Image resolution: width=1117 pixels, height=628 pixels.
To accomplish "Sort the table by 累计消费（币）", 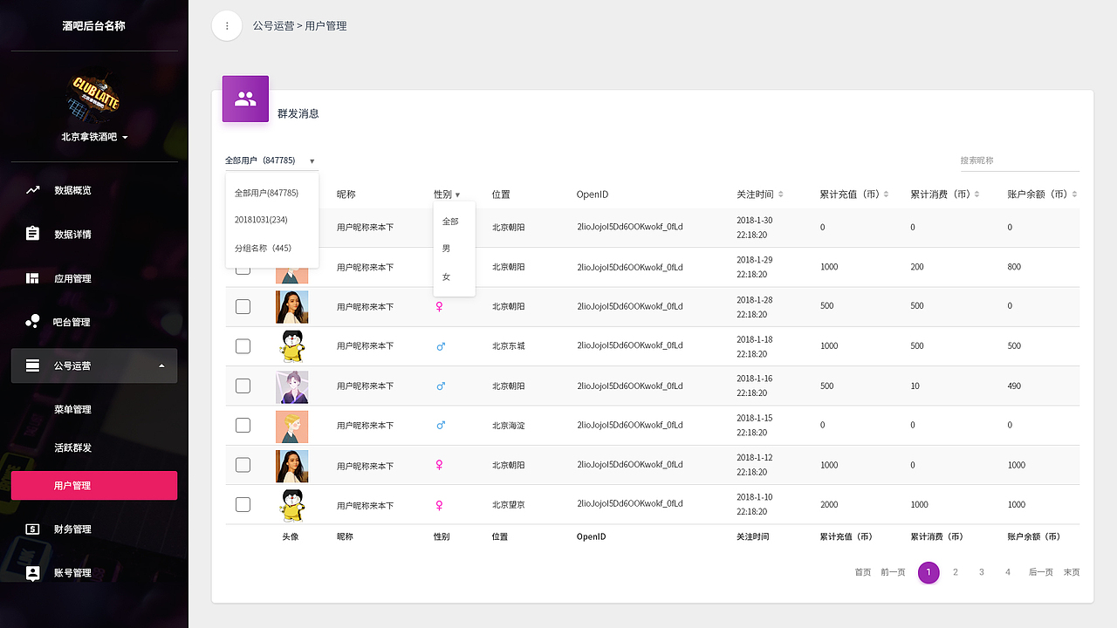I will 977,195.
